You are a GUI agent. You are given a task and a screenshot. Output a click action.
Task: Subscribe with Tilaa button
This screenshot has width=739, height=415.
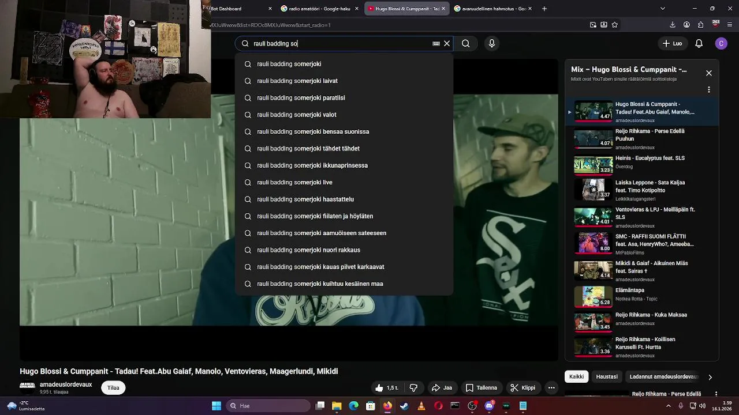(x=113, y=388)
